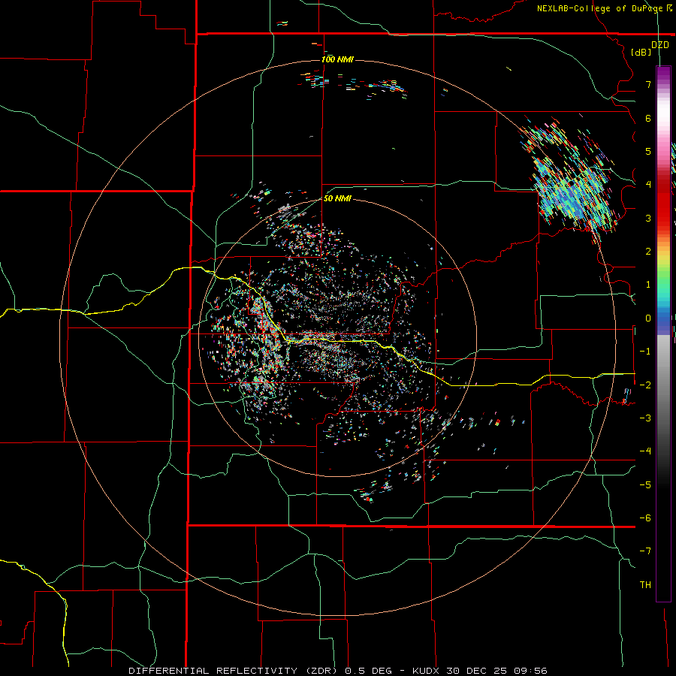The width and height of the screenshot is (676, 676).
Task: Click the -1 dB scale value
Action: (x=645, y=352)
